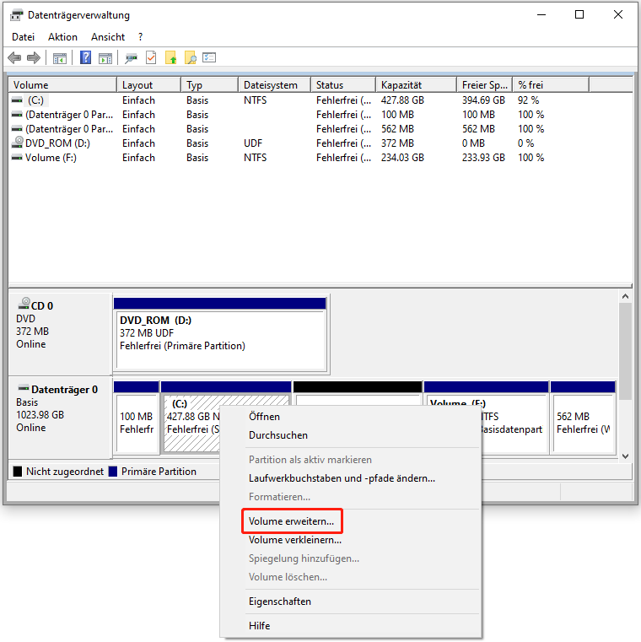Select the 100 MB partition on Datenträger 0
The image size is (641, 642).
[137, 417]
